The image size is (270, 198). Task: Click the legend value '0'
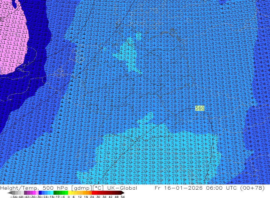coord(69,197)
